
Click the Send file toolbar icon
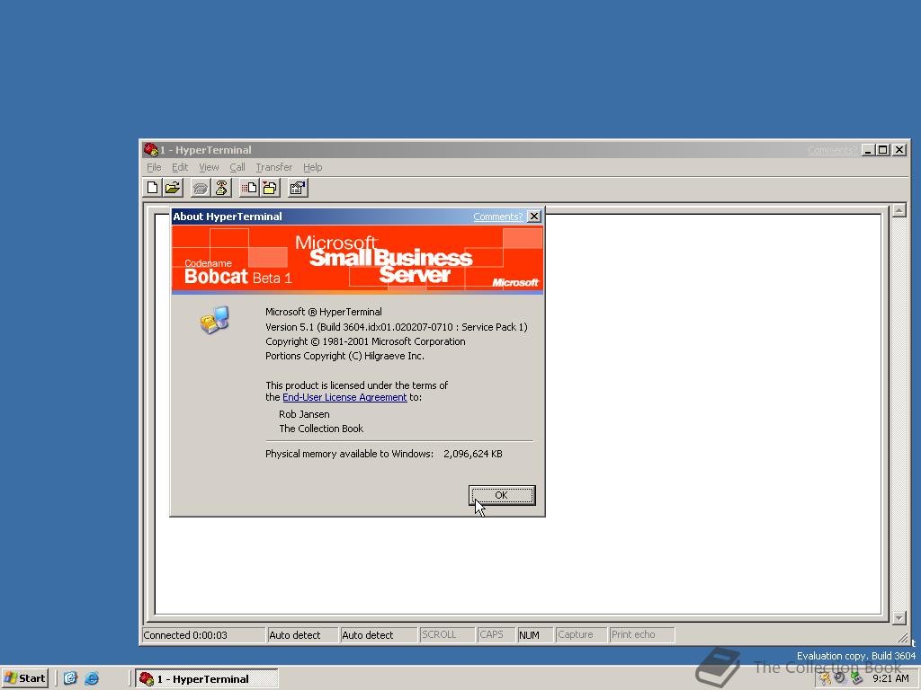[249, 188]
